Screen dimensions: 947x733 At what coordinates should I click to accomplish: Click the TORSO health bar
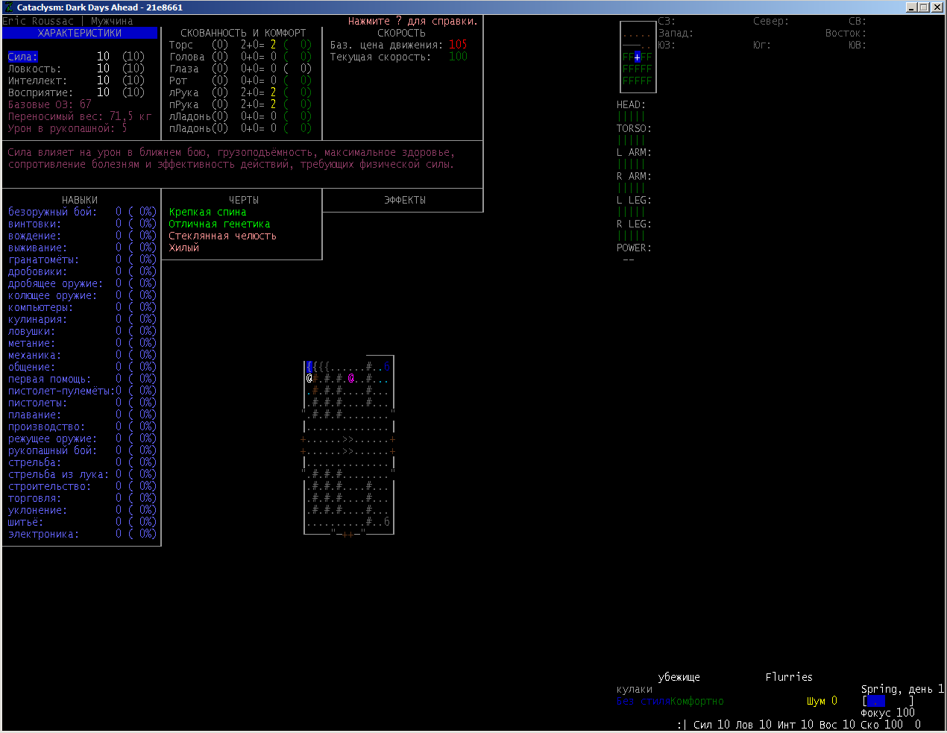point(632,140)
